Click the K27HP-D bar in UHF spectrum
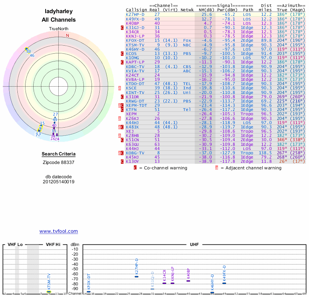 tap(136, 277)
